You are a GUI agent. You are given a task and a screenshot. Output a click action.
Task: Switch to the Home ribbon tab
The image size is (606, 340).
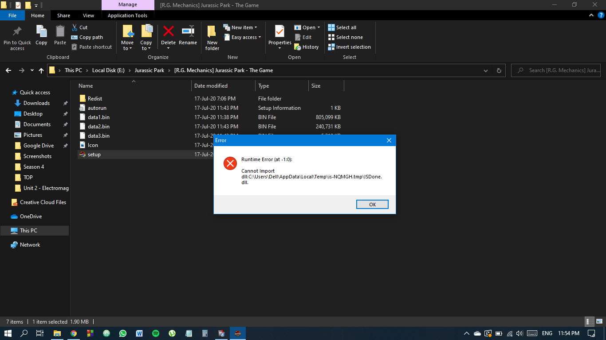[x=38, y=15]
